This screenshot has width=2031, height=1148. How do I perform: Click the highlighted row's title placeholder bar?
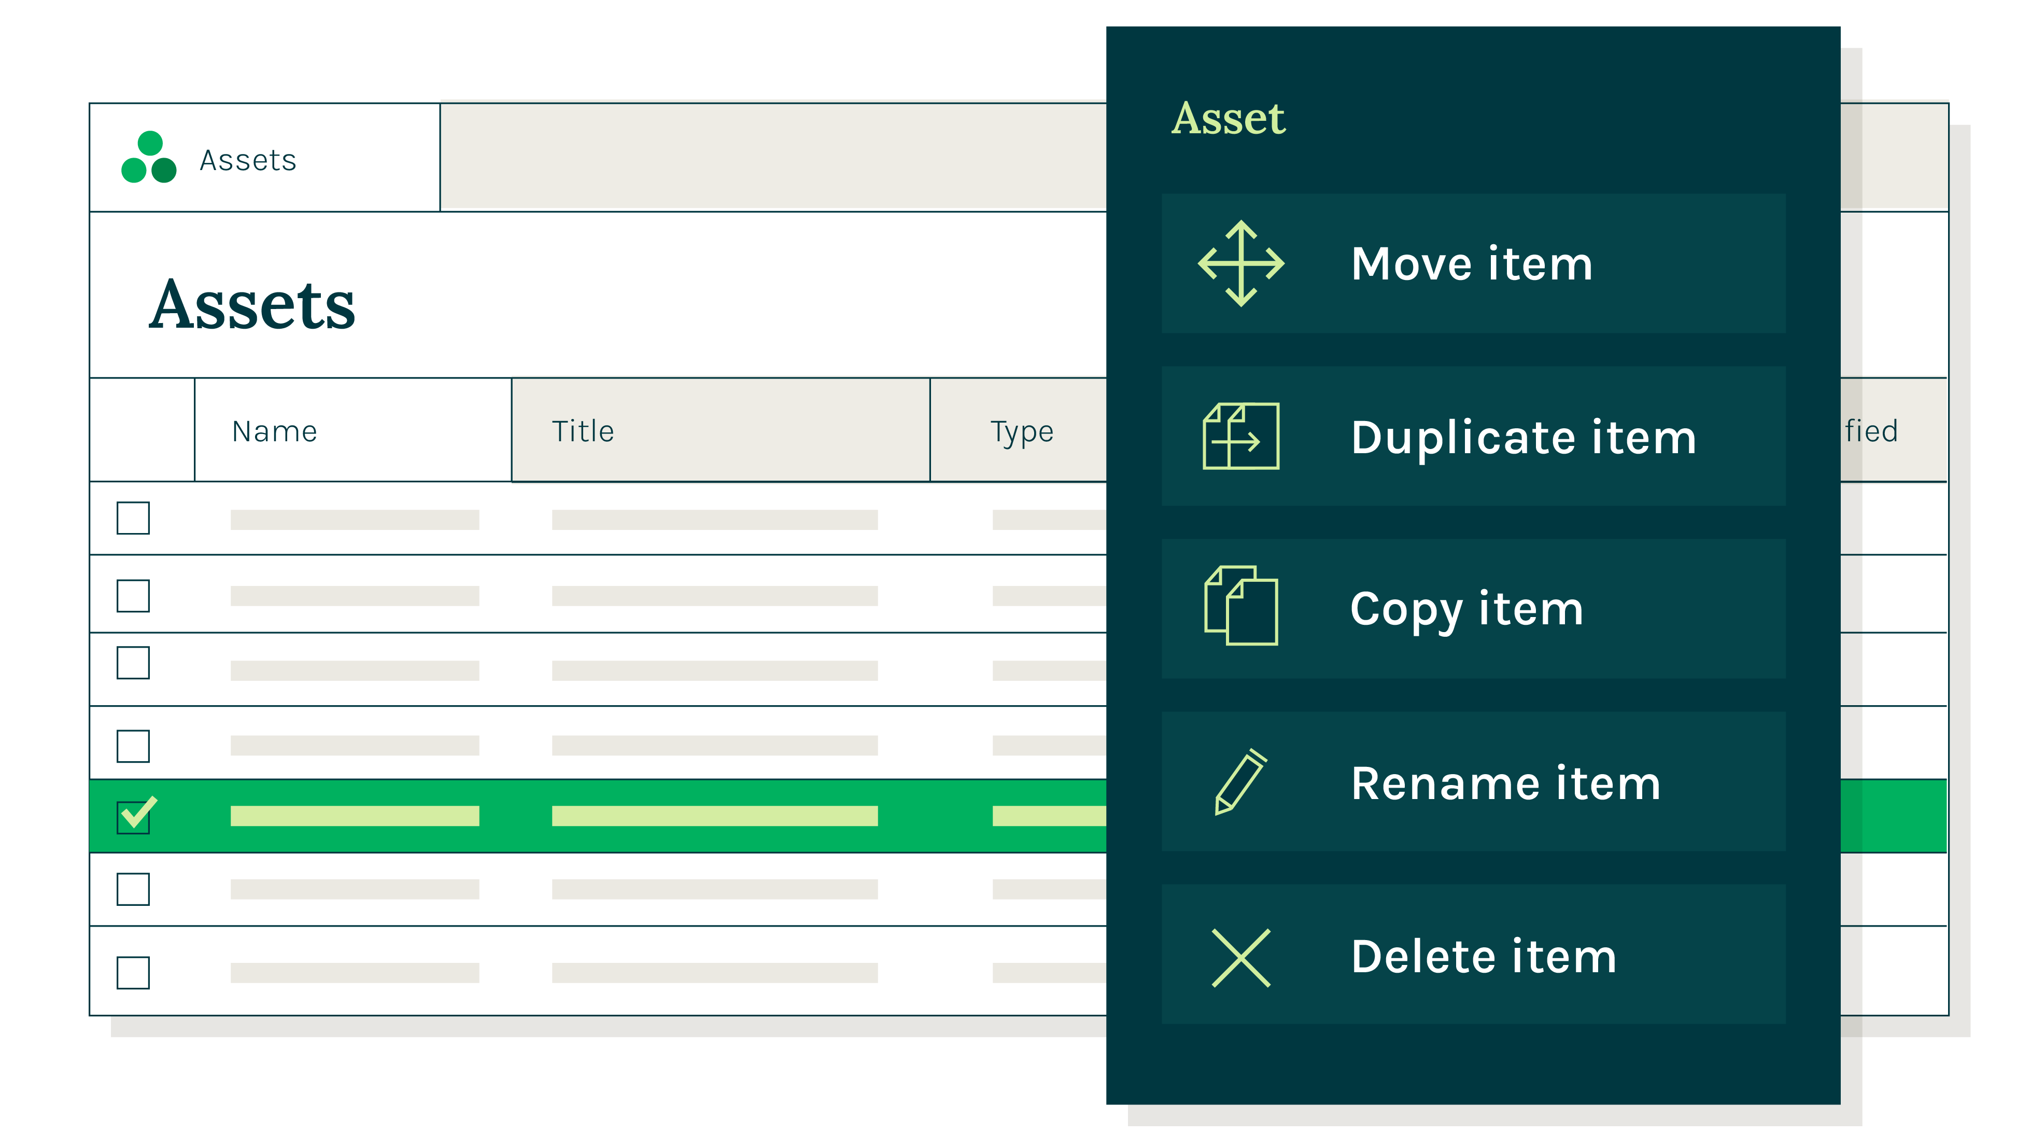[x=714, y=816]
